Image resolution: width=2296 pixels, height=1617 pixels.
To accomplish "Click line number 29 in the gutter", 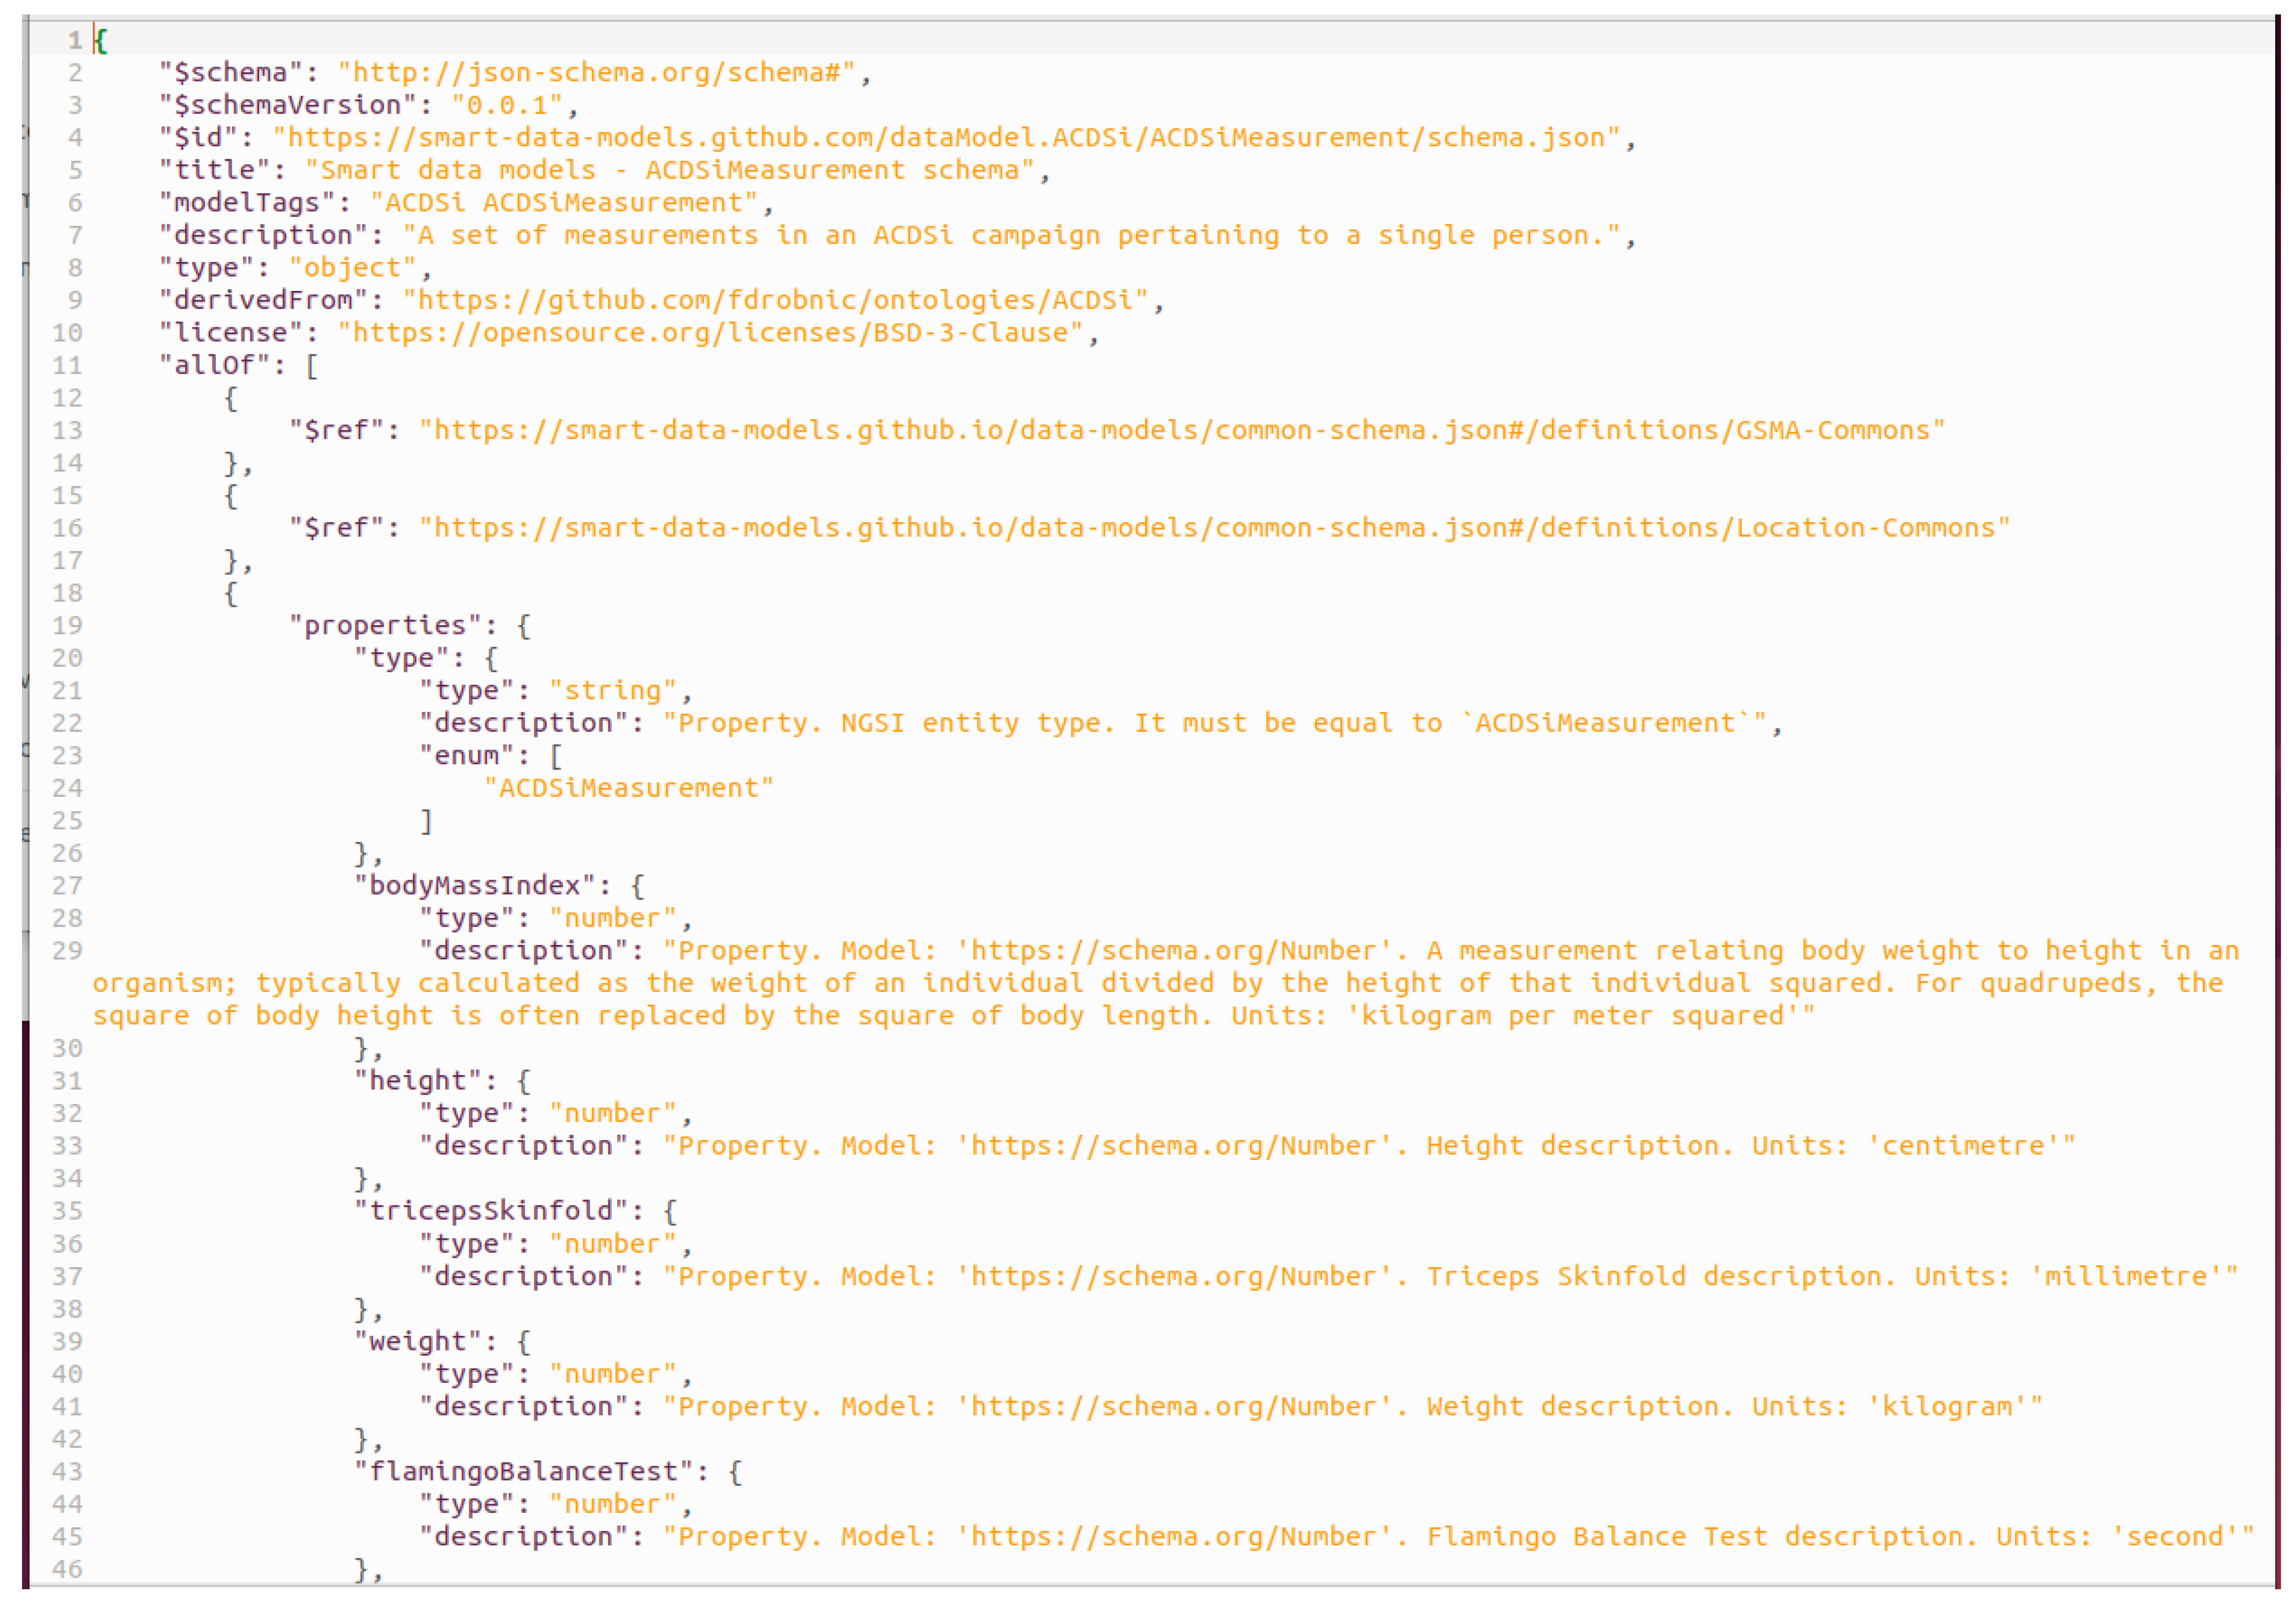I will point(66,951).
